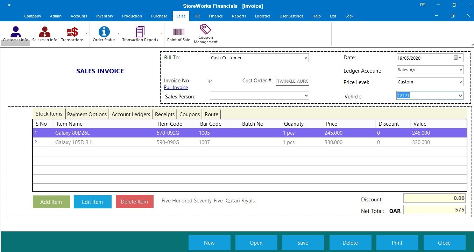Open Reports menu
This screenshot has width=474, height=252.
click(x=239, y=16)
